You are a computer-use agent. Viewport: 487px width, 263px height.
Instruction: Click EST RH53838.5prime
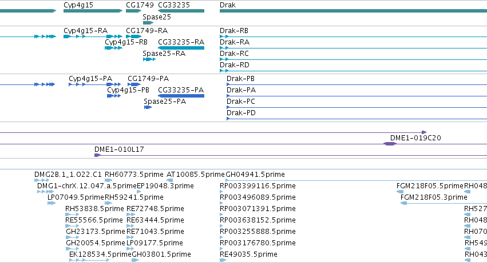click(x=94, y=209)
